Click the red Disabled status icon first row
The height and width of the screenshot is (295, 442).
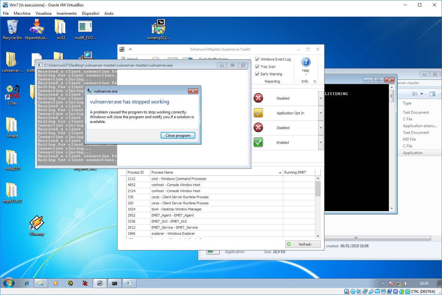[x=258, y=98]
